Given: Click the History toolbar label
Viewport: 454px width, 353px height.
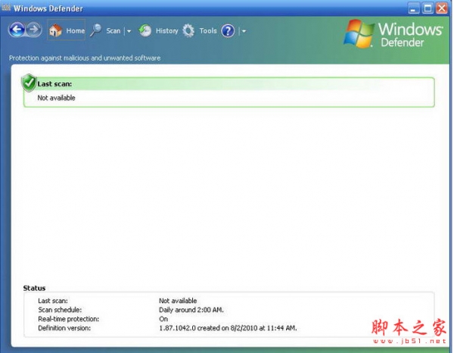Looking at the screenshot, I should (x=166, y=31).
